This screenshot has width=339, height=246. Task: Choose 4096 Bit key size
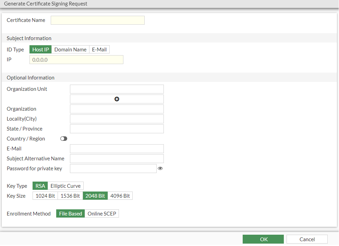pos(120,196)
